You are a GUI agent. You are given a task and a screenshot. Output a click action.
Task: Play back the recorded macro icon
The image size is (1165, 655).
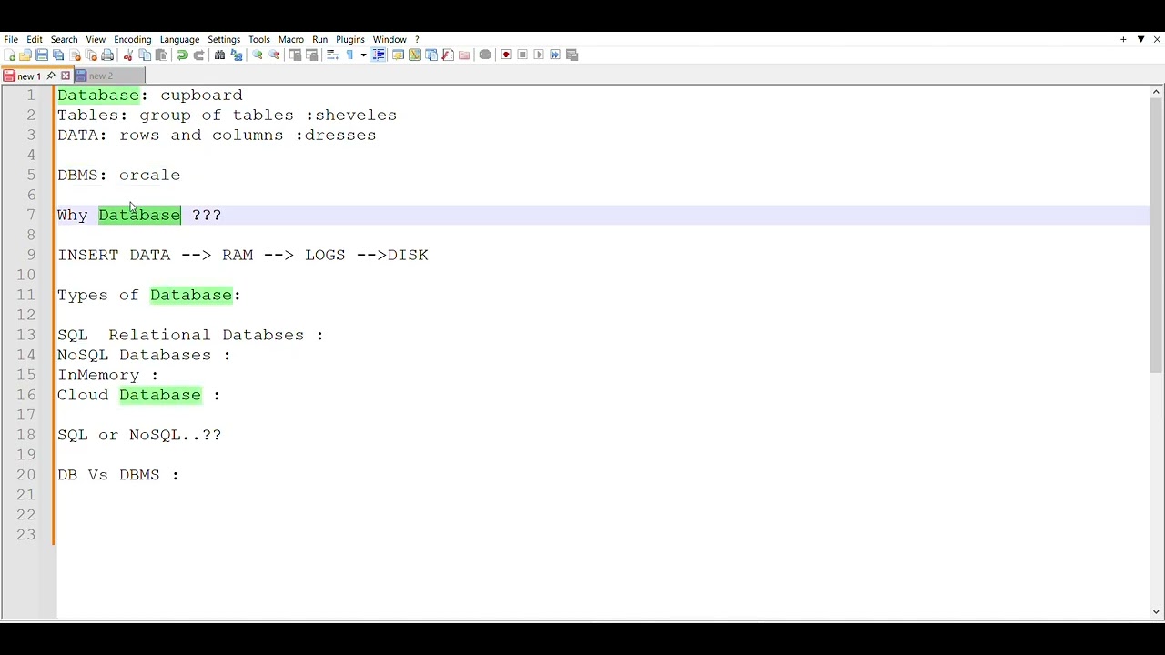(x=539, y=55)
